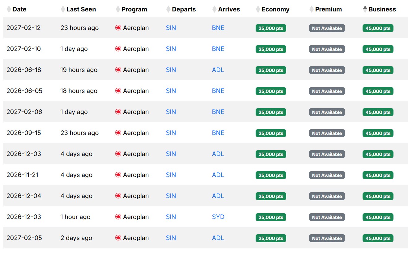Click the Date column header text
The width and height of the screenshot is (408, 253).
pyautogui.click(x=19, y=9)
